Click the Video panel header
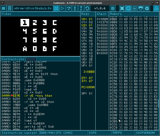Image resolution: width=160 pixels, height=136 pixels. point(40,14)
